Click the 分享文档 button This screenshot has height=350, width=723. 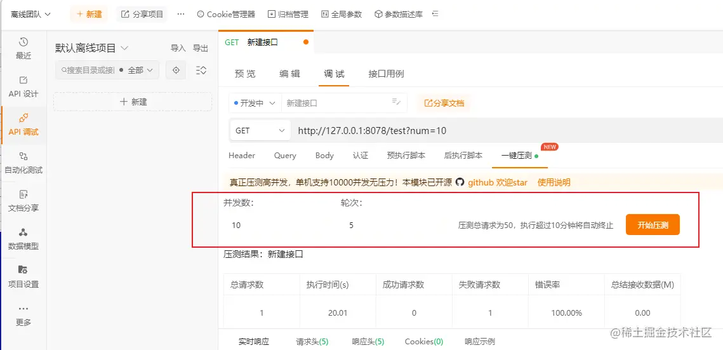point(444,104)
